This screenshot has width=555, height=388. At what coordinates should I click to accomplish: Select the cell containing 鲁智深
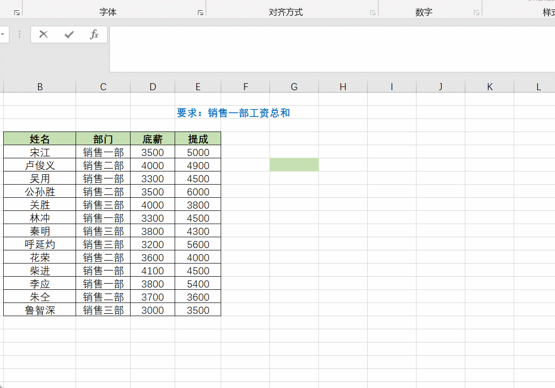39,310
